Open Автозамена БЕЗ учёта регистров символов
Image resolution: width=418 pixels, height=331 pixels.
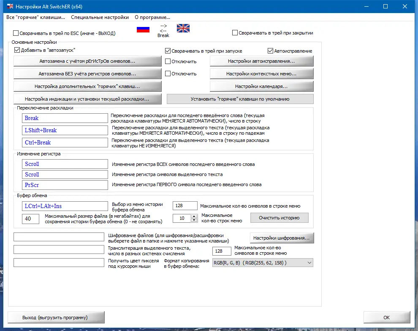pyautogui.click(x=87, y=74)
